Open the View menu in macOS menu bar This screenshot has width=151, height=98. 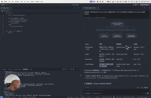coord(22,2)
